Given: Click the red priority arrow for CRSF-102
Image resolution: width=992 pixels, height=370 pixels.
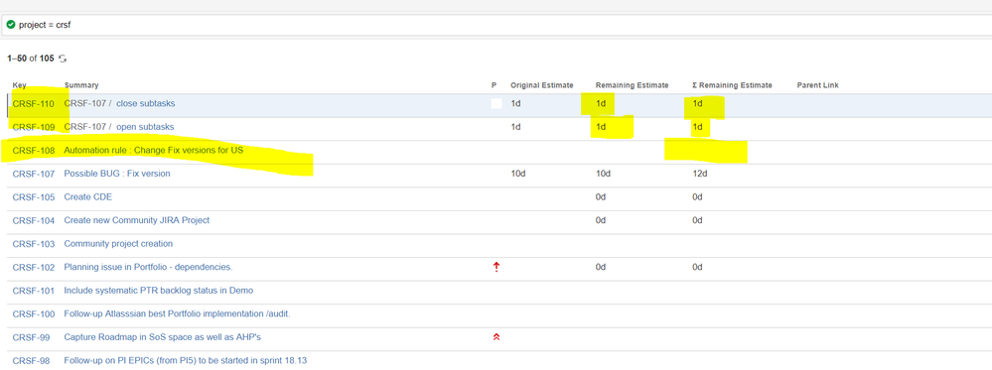Looking at the screenshot, I should click(496, 268).
